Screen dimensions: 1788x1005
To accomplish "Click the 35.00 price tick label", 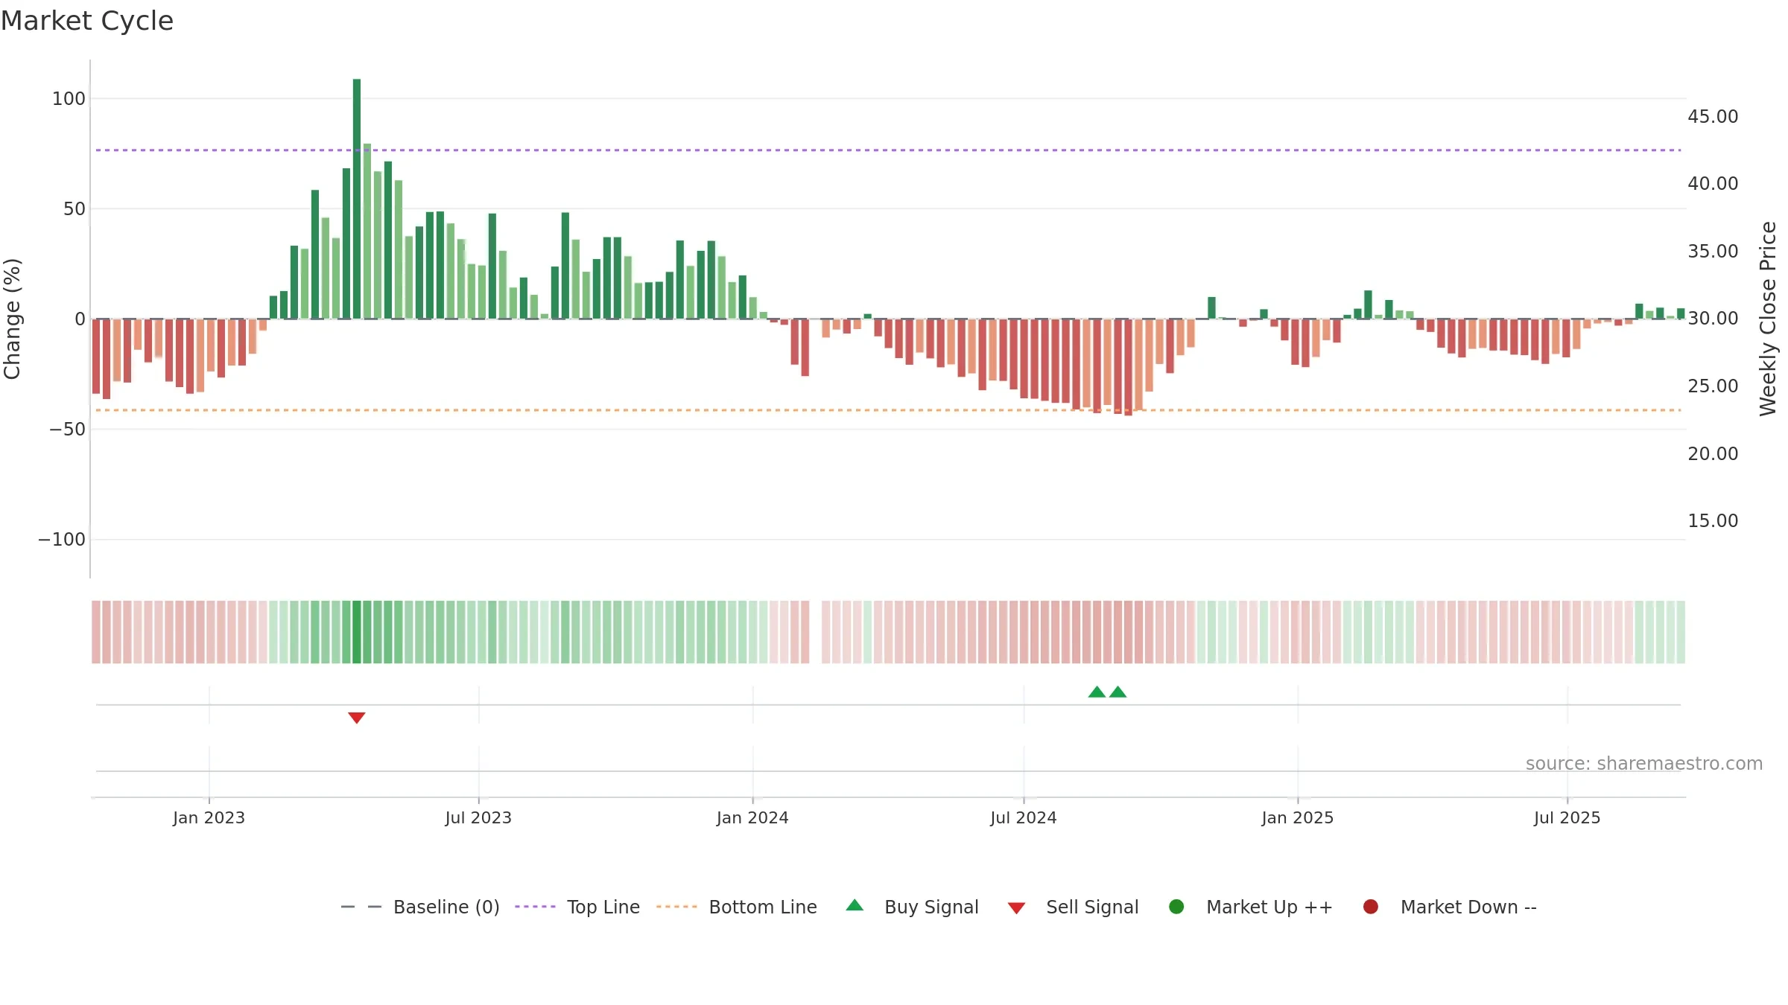I will [x=1713, y=252].
